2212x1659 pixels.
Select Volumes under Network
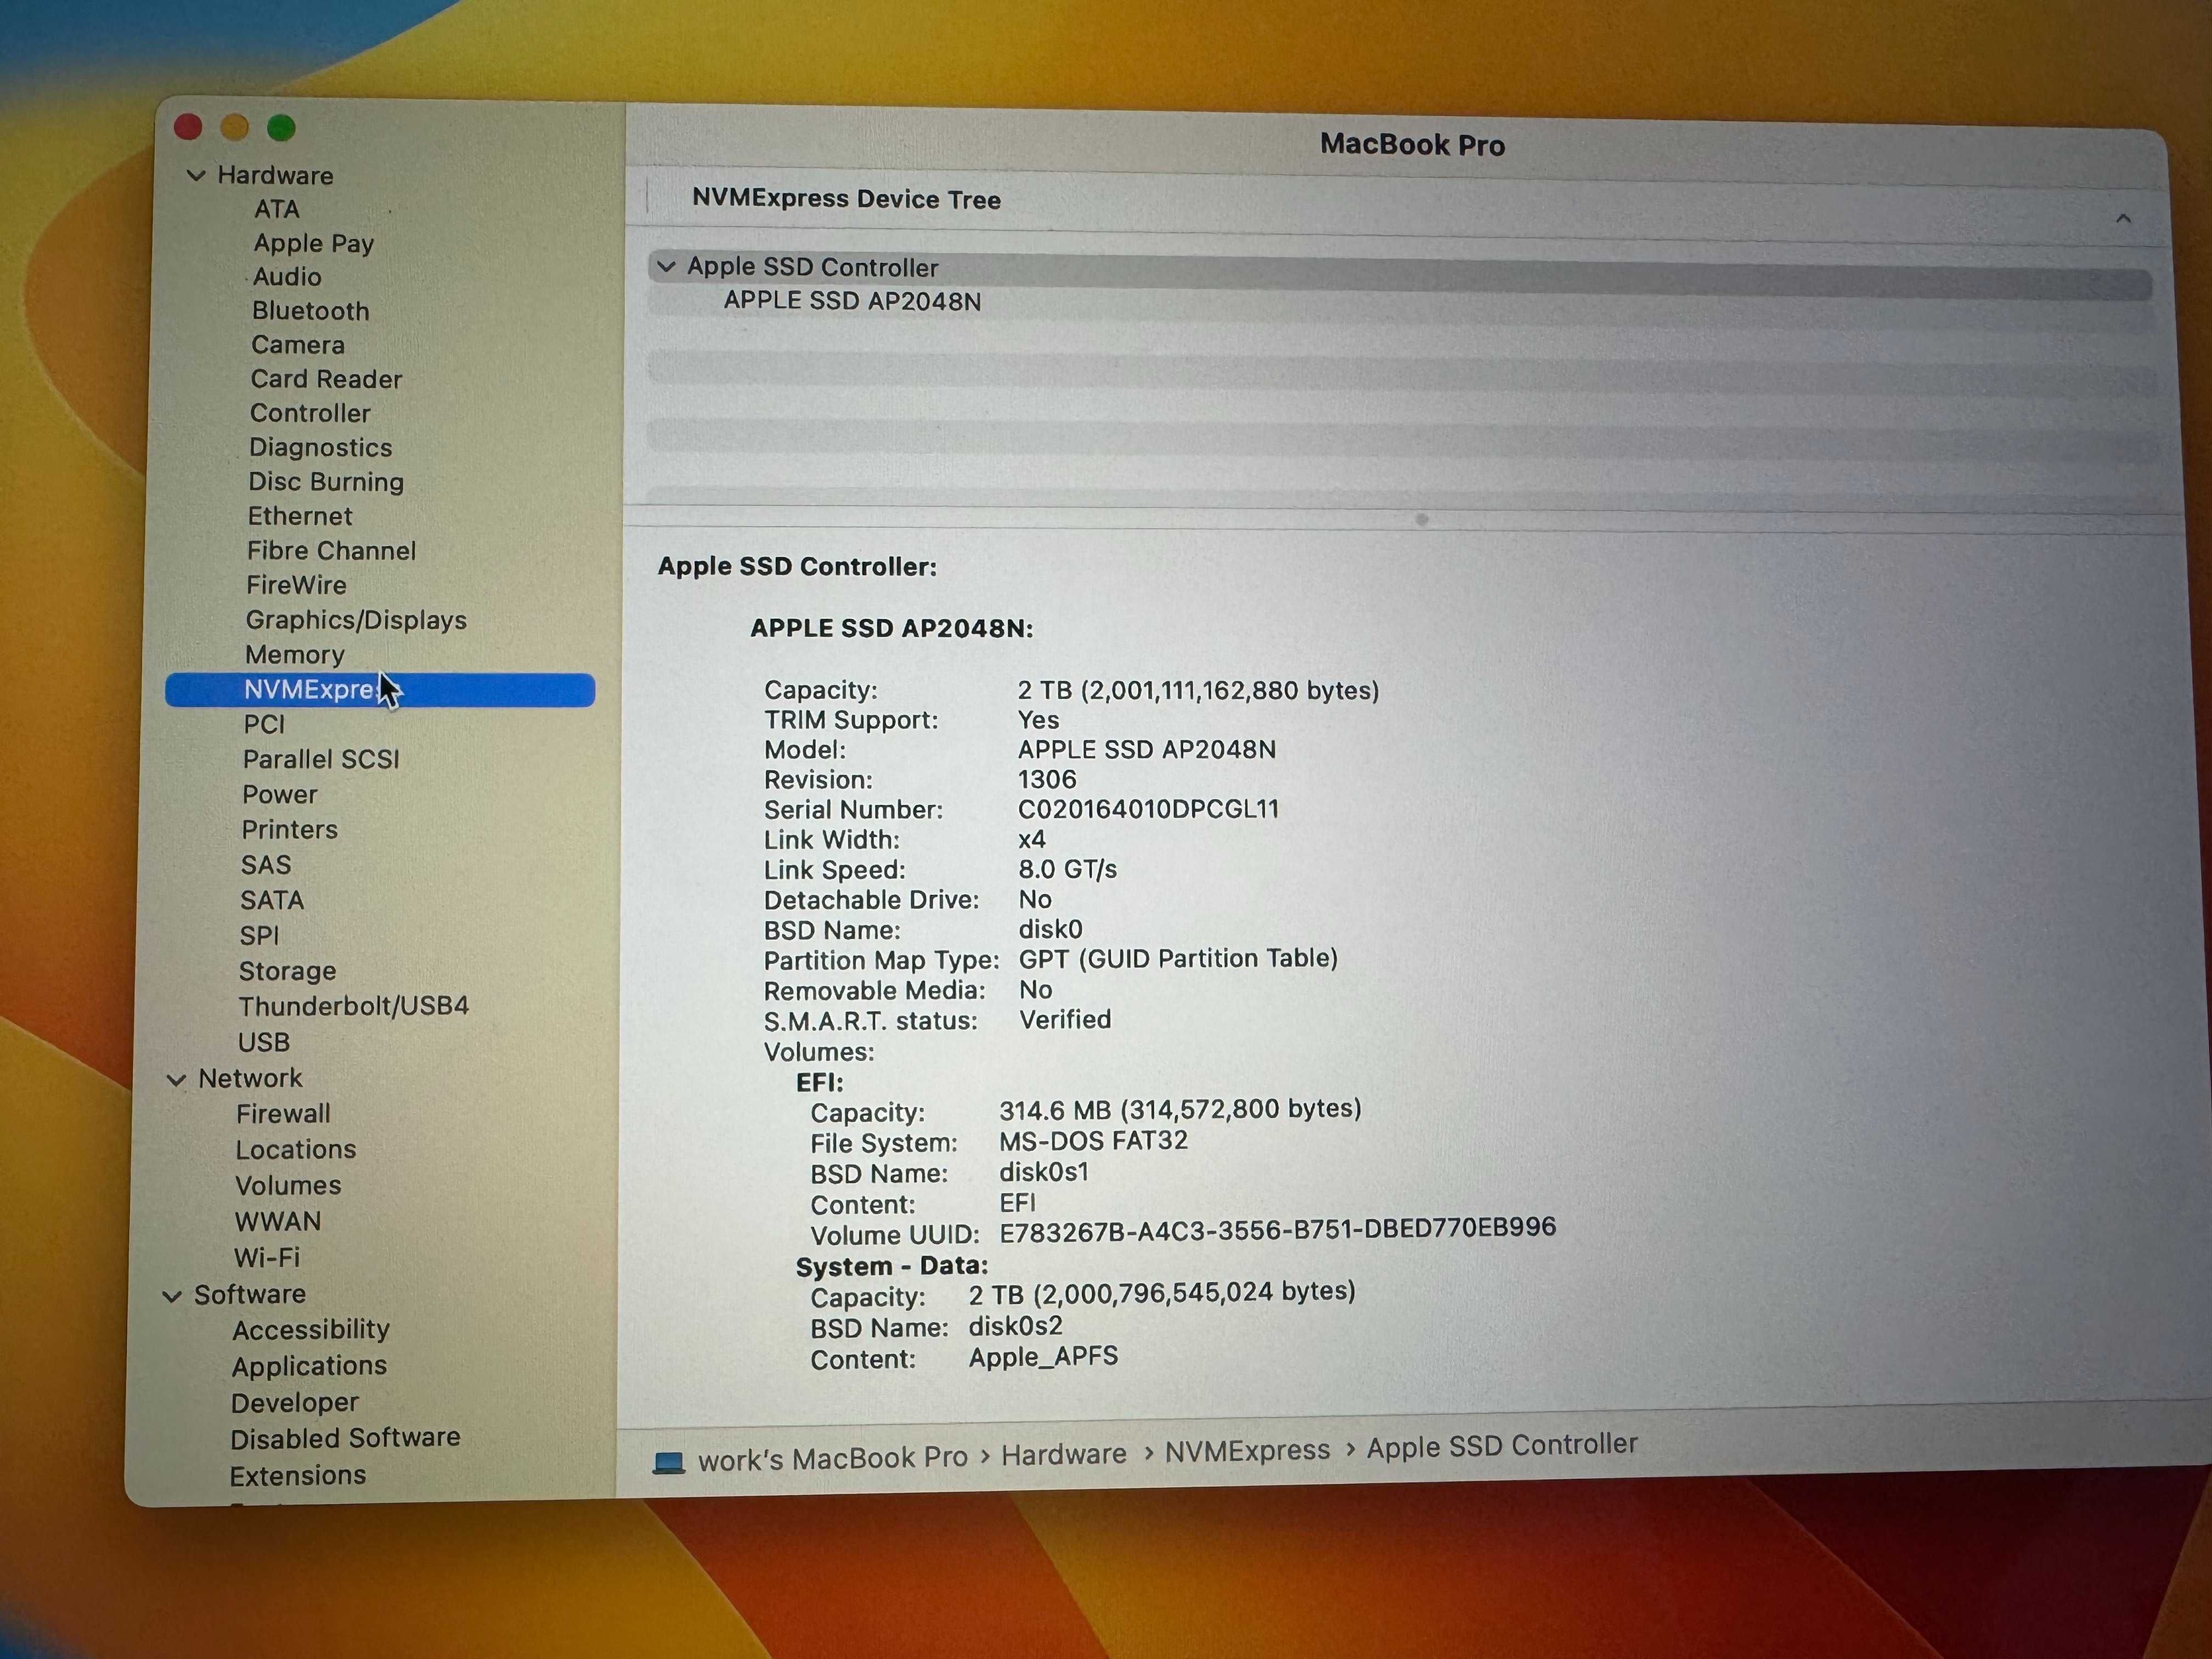tap(288, 1186)
